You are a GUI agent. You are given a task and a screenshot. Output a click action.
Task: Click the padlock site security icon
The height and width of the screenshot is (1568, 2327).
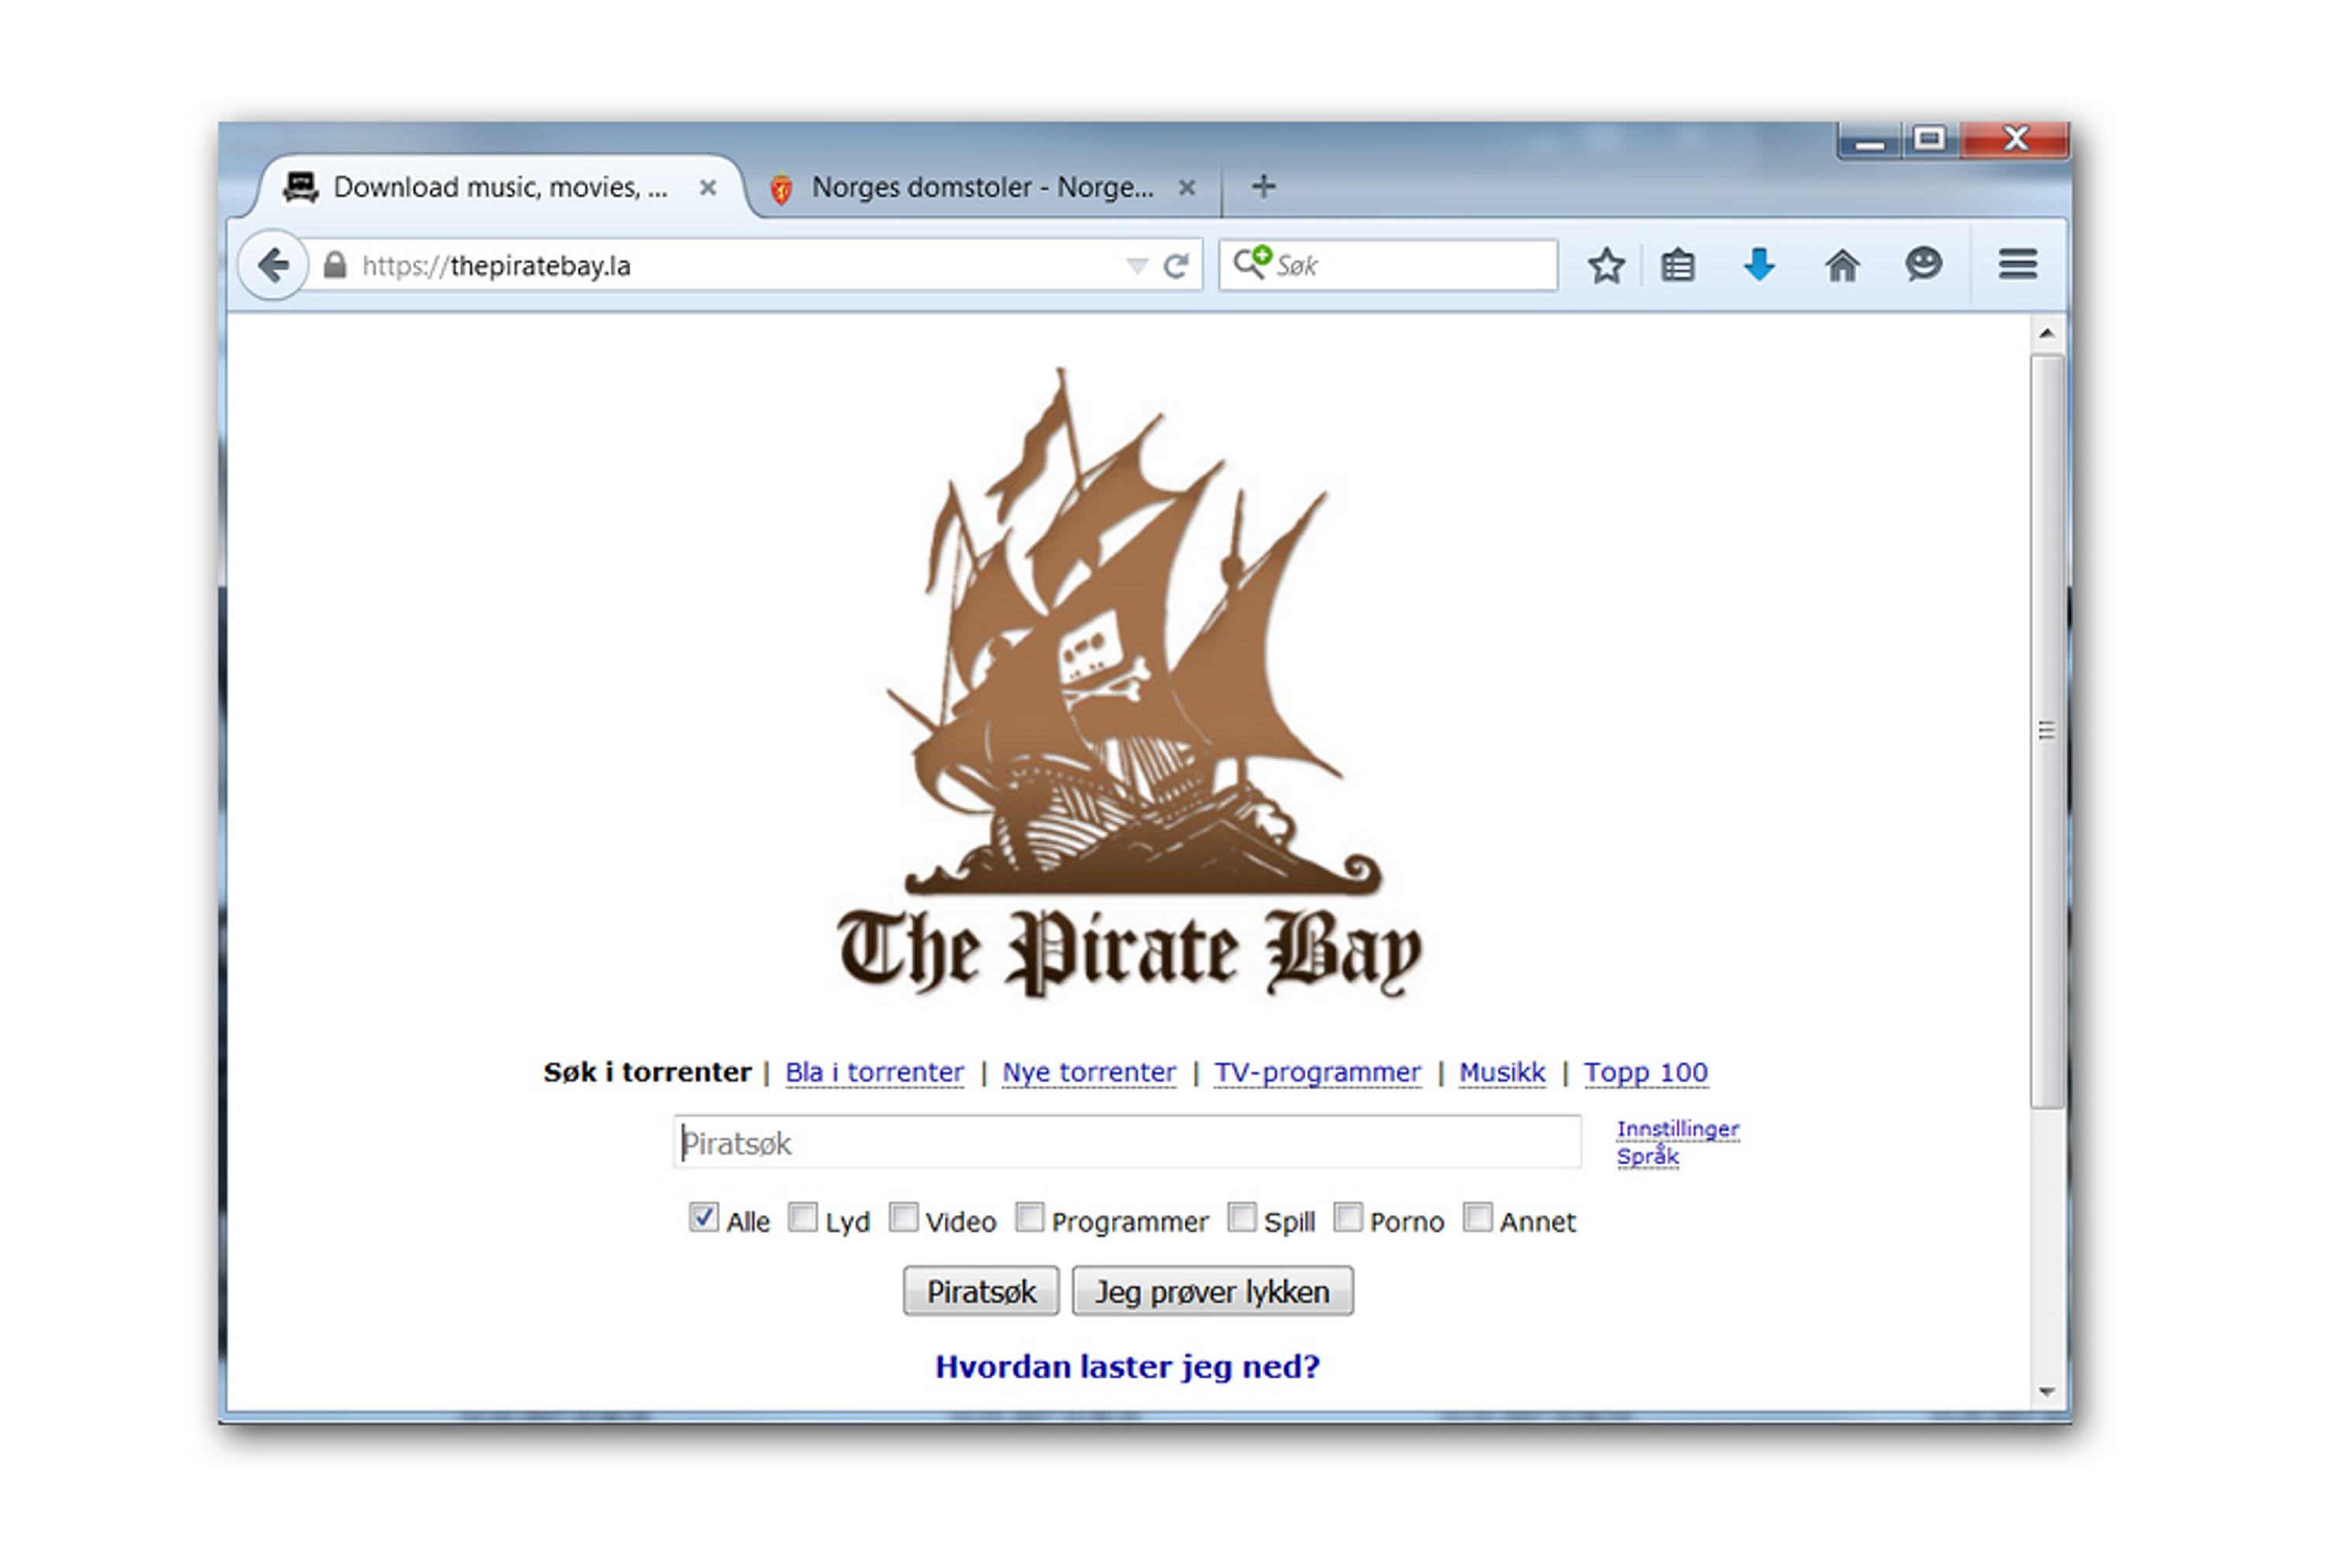(x=335, y=265)
